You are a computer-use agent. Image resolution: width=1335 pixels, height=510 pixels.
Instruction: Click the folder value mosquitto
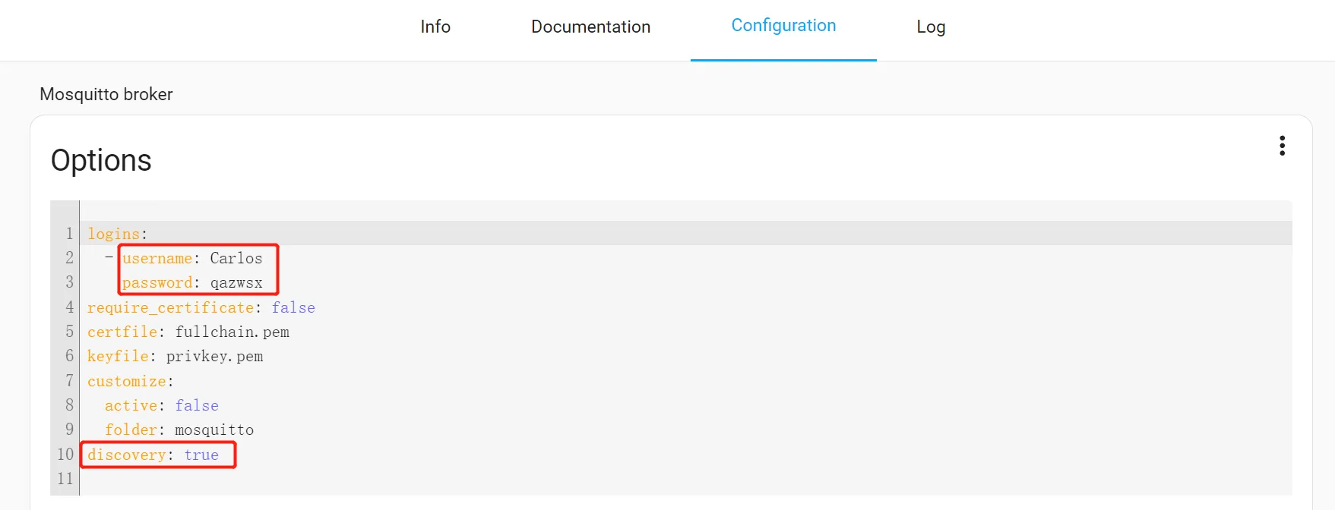click(x=214, y=430)
